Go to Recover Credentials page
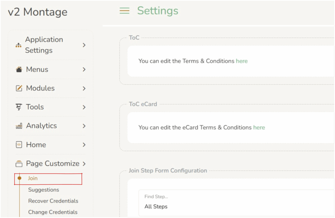The image size is (335, 218). (x=53, y=201)
